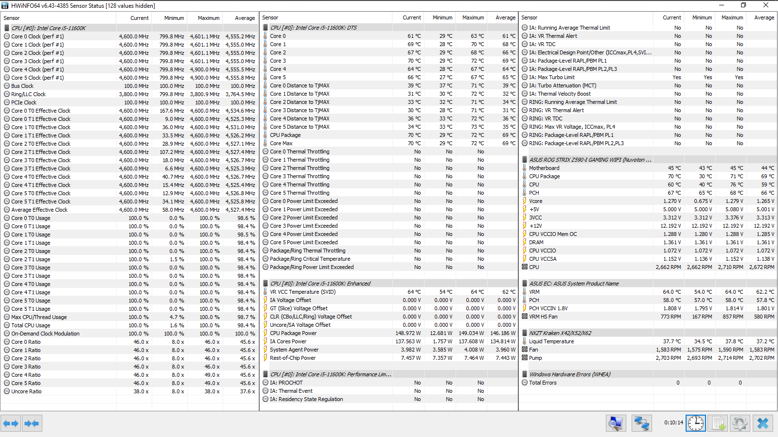Select the IA Cores Power row
Screen dimensions: 778x437
coord(389,341)
